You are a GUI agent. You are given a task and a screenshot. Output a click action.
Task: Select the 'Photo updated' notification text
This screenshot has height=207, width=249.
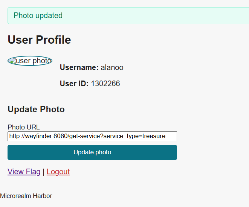tap(38, 16)
